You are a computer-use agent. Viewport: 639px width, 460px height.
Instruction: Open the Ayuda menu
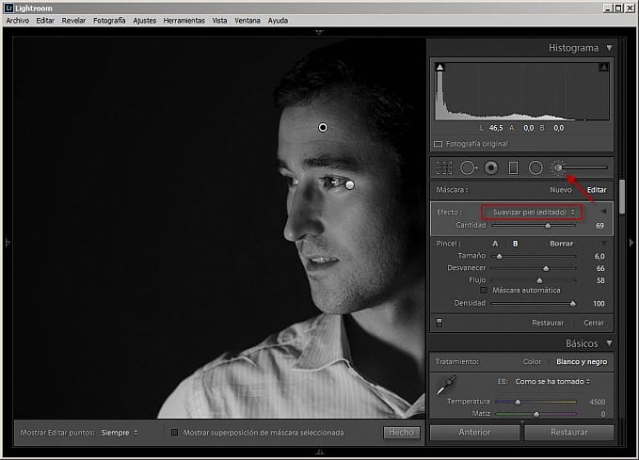click(278, 21)
